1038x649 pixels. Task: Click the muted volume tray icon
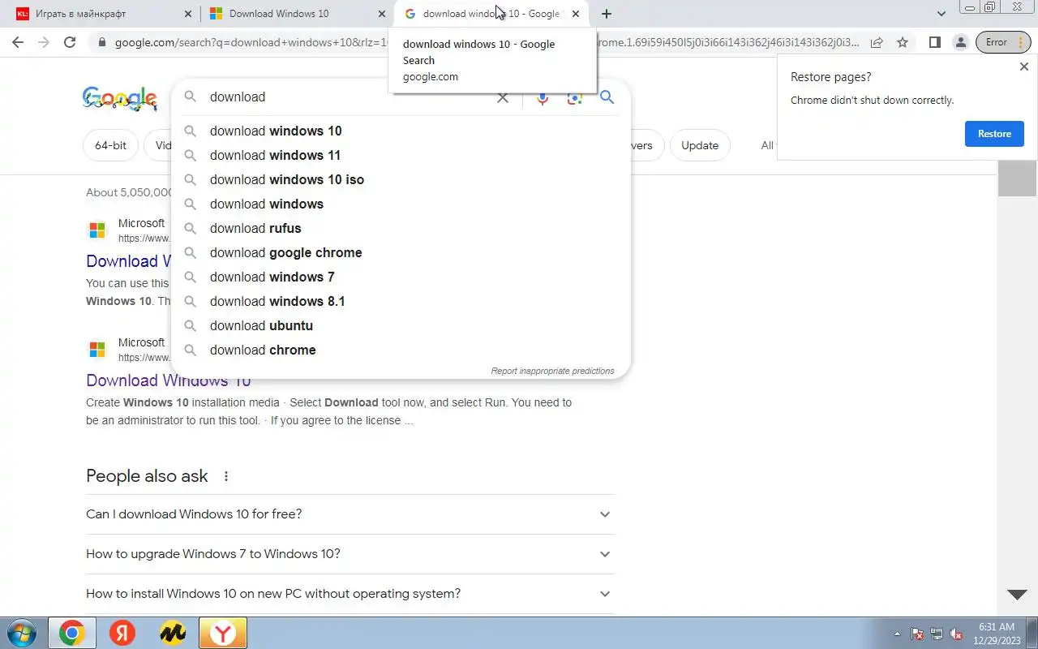[x=957, y=634]
